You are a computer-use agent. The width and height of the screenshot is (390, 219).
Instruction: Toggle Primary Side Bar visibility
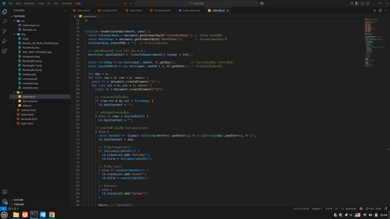(x=357, y=3)
